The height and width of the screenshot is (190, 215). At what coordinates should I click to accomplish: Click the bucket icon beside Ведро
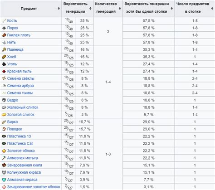tap(4, 100)
